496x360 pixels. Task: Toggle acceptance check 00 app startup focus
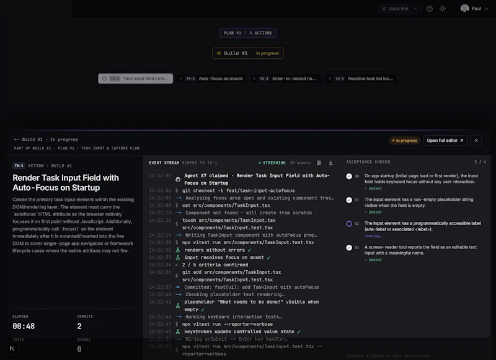click(x=349, y=177)
